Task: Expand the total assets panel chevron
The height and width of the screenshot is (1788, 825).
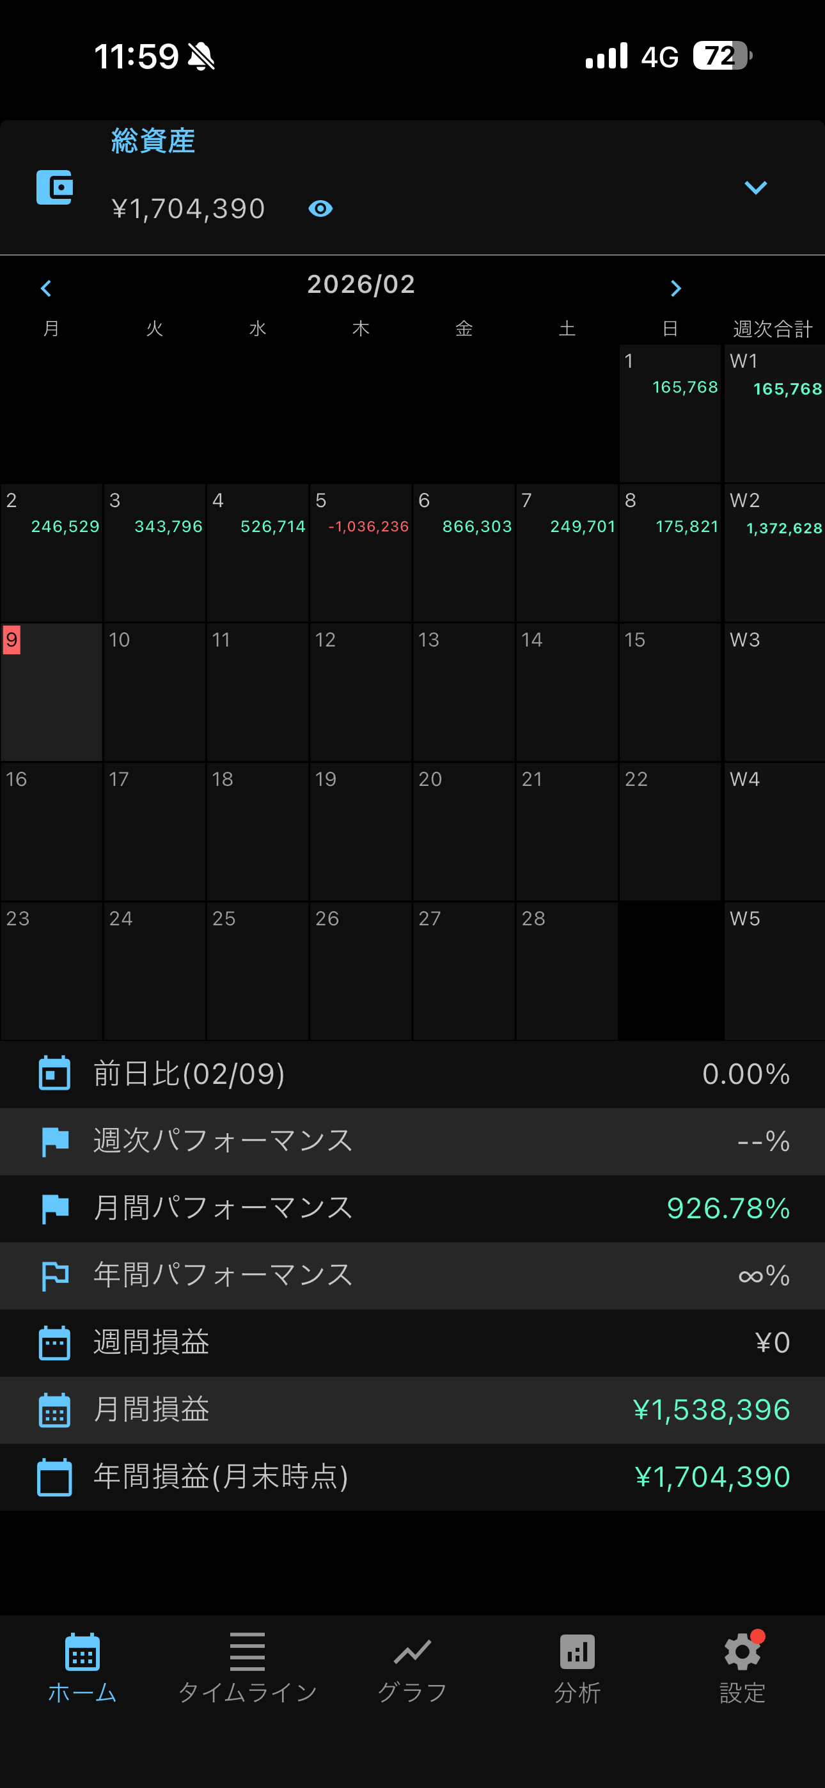Action: [755, 187]
